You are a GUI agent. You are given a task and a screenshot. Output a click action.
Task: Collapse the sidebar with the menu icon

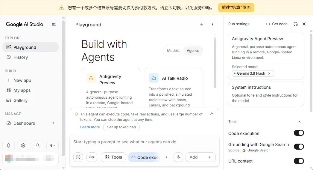tap(54, 25)
